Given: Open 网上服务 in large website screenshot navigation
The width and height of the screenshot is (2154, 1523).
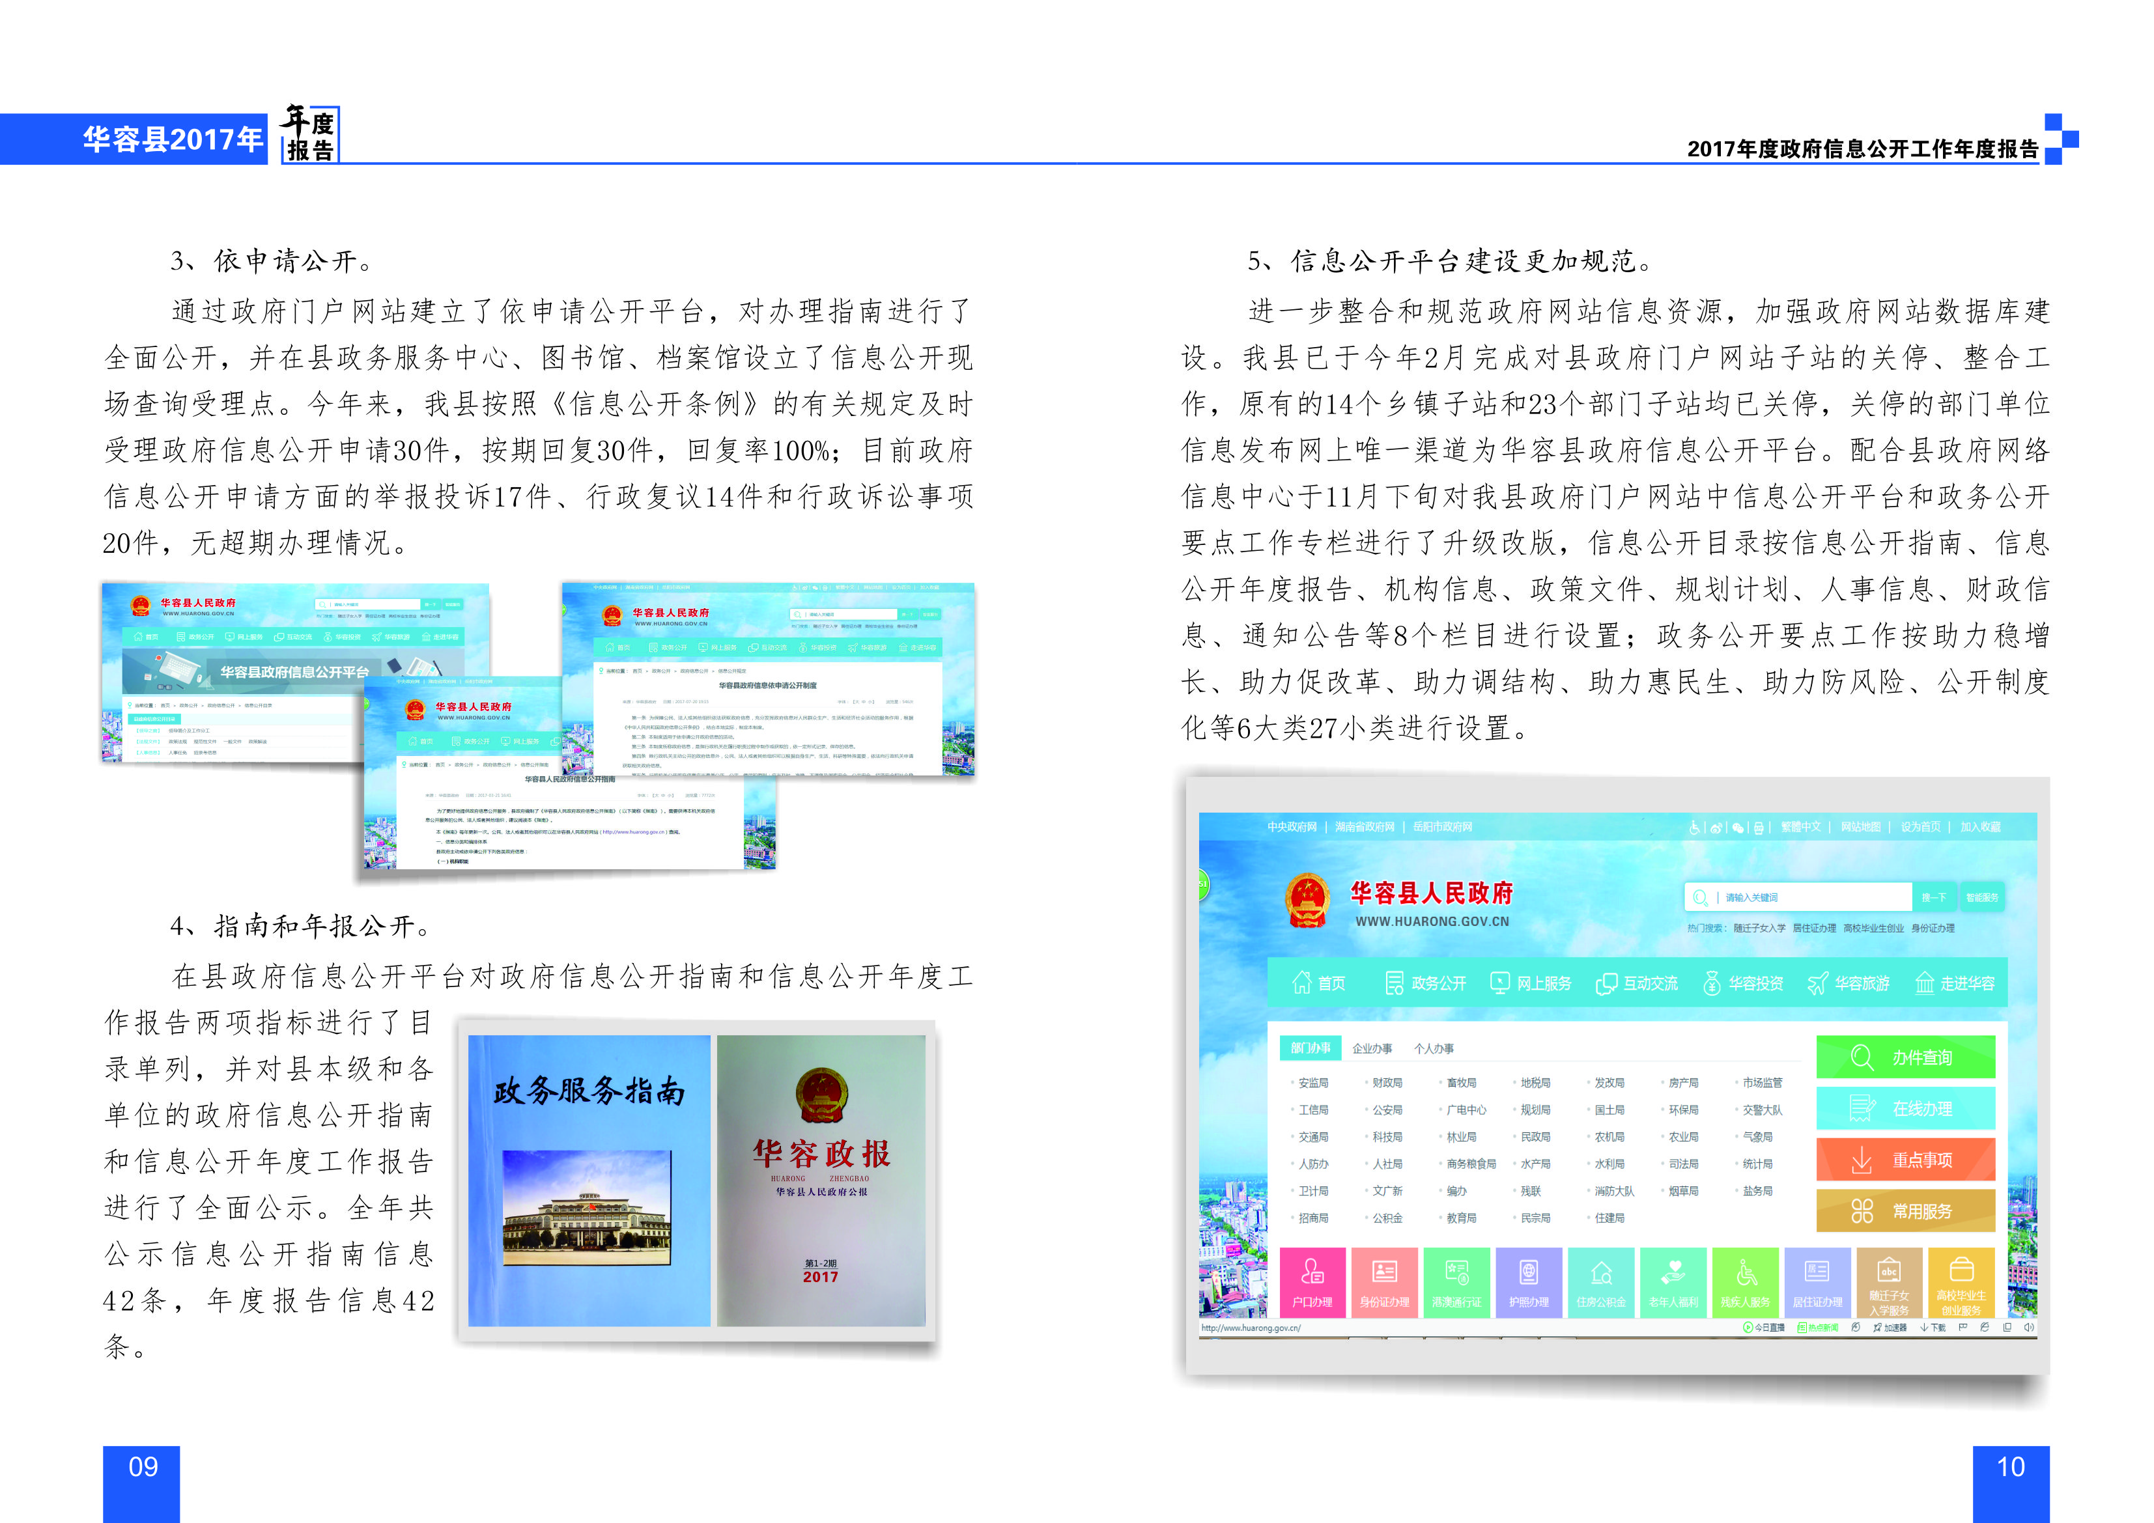Looking at the screenshot, I should pyautogui.click(x=1530, y=983).
